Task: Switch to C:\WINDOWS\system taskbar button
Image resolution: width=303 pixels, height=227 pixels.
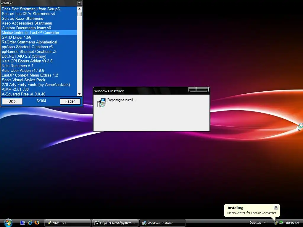Action: coord(115,223)
